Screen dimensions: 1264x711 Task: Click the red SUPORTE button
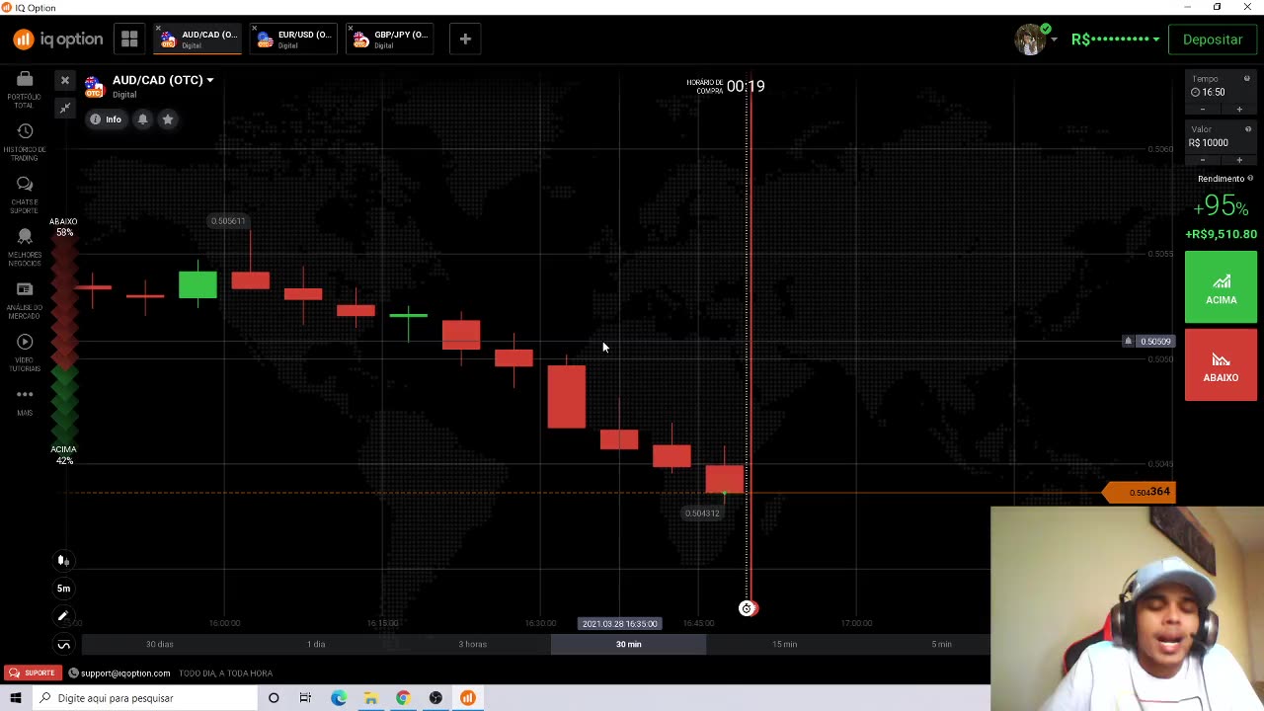[31, 673]
